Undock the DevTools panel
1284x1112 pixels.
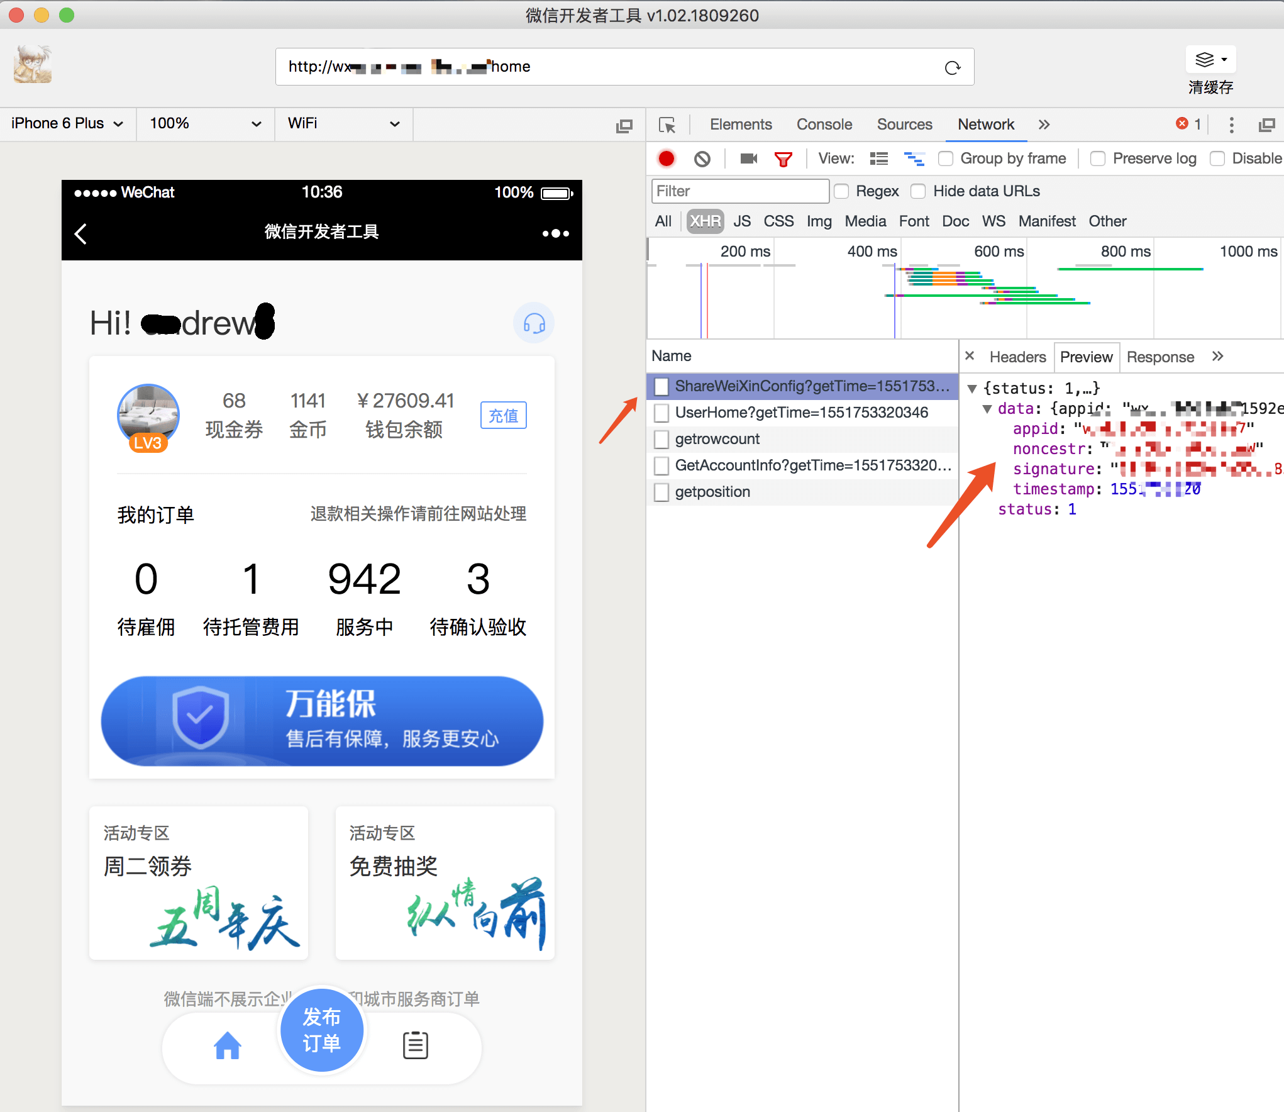click(1266, 125)
